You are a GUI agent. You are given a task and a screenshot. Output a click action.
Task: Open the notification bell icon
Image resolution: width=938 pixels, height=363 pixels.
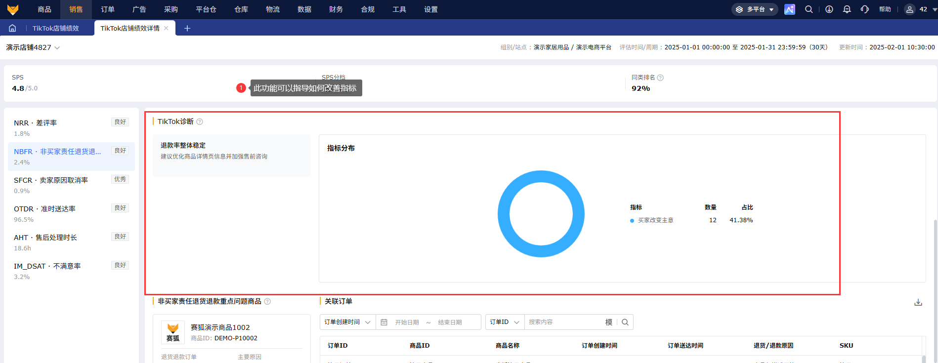[847, 9]
